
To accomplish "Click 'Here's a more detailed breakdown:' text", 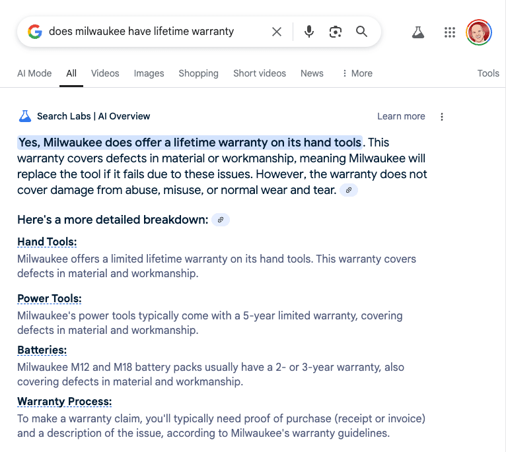I will [112, 220].
